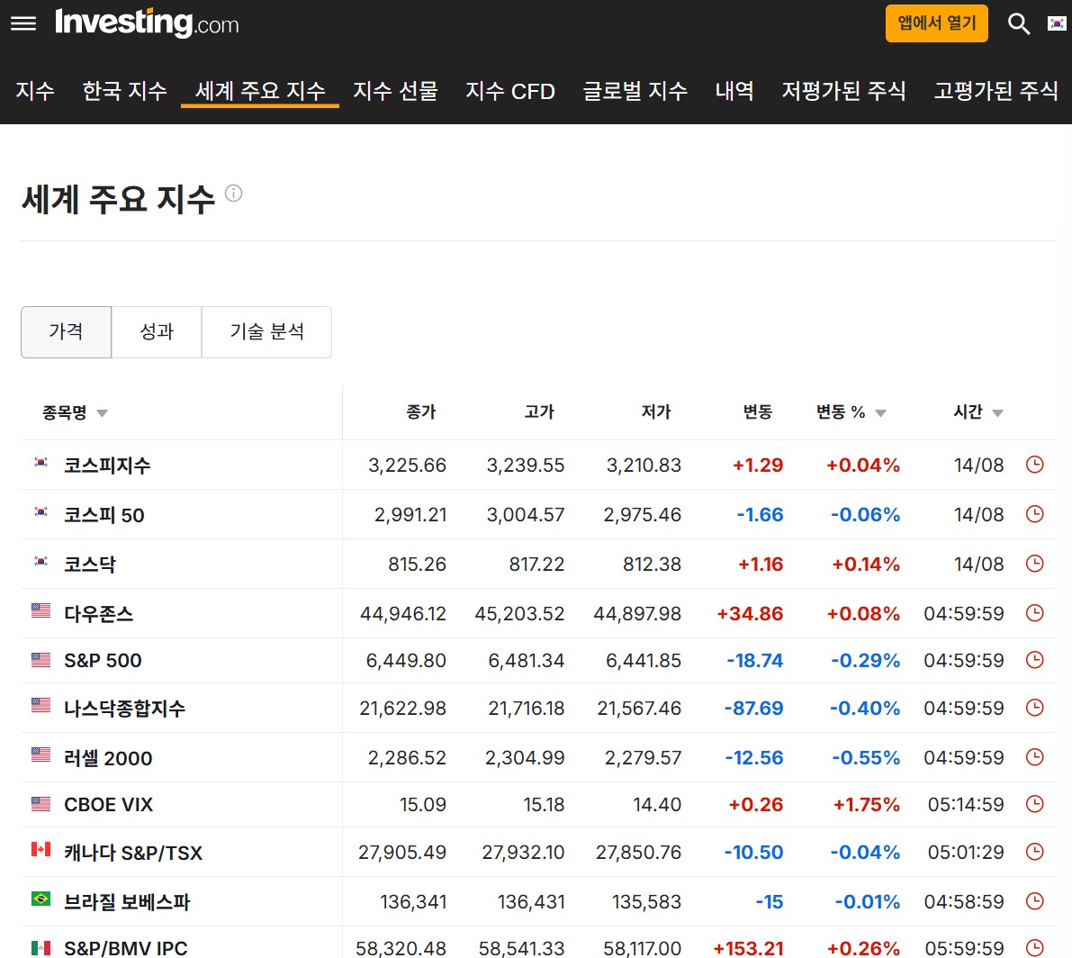Click the clock icon in 러셀 2000 row
The height and width of the screenshot is (958, 1072).
point(1035,757)
